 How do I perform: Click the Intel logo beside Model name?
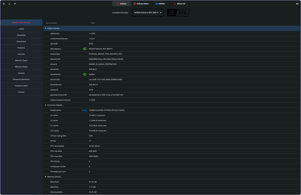click(x=84, y=110)
